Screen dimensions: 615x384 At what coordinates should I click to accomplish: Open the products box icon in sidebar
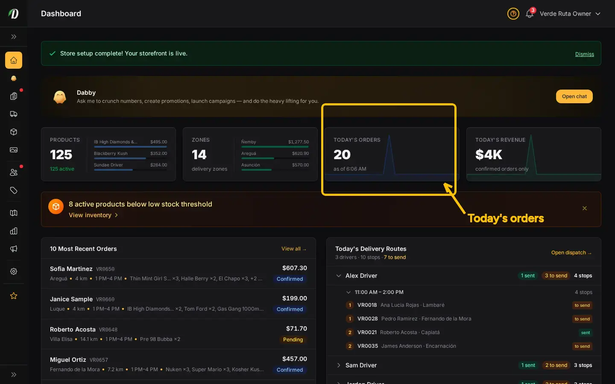[14, 132]
